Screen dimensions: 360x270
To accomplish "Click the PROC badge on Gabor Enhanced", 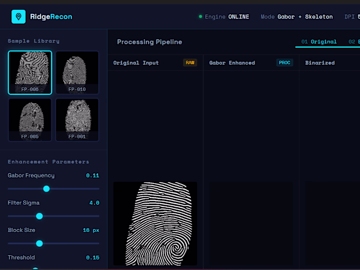I will pyautogui.click(x=284, y=63).
